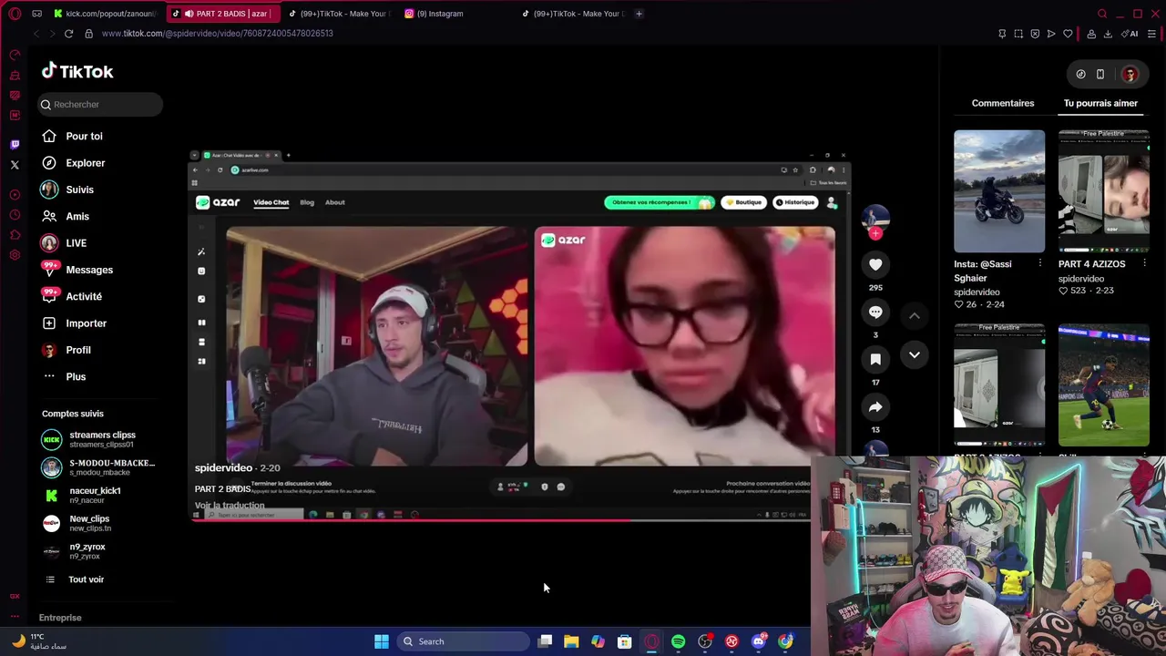Like the video with the heart icon
1166x656 pixels.
coord(875,264)
